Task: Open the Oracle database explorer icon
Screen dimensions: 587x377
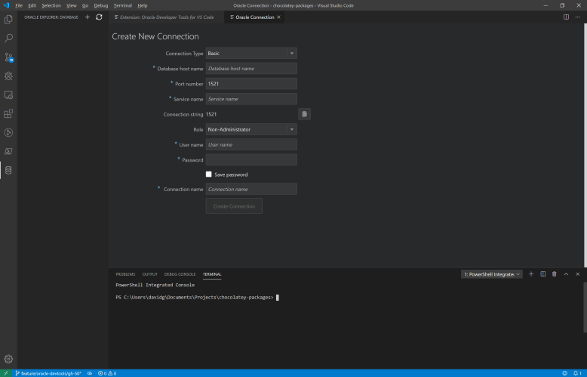Action: click(x=8, y=170)
